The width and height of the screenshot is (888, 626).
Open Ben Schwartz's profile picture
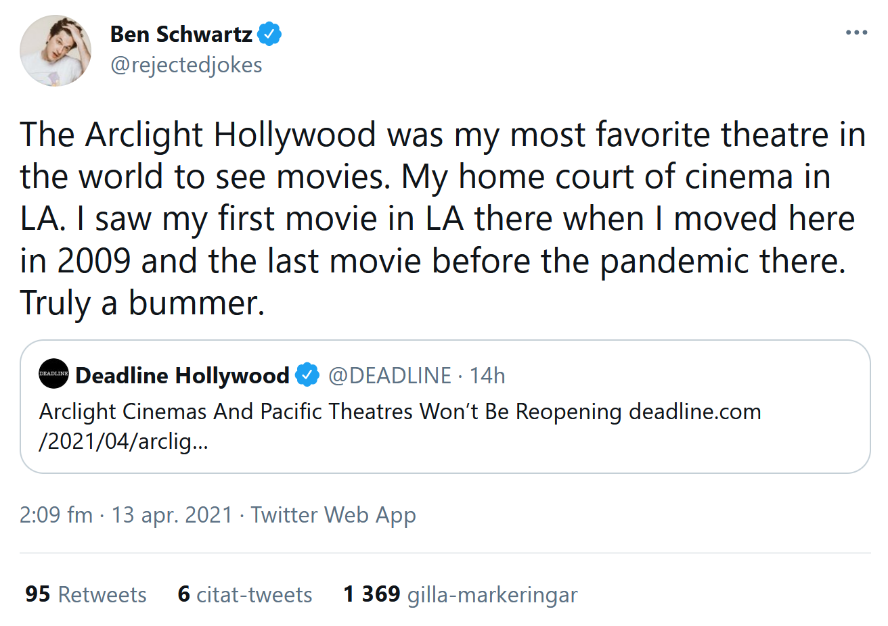point(56,50)
